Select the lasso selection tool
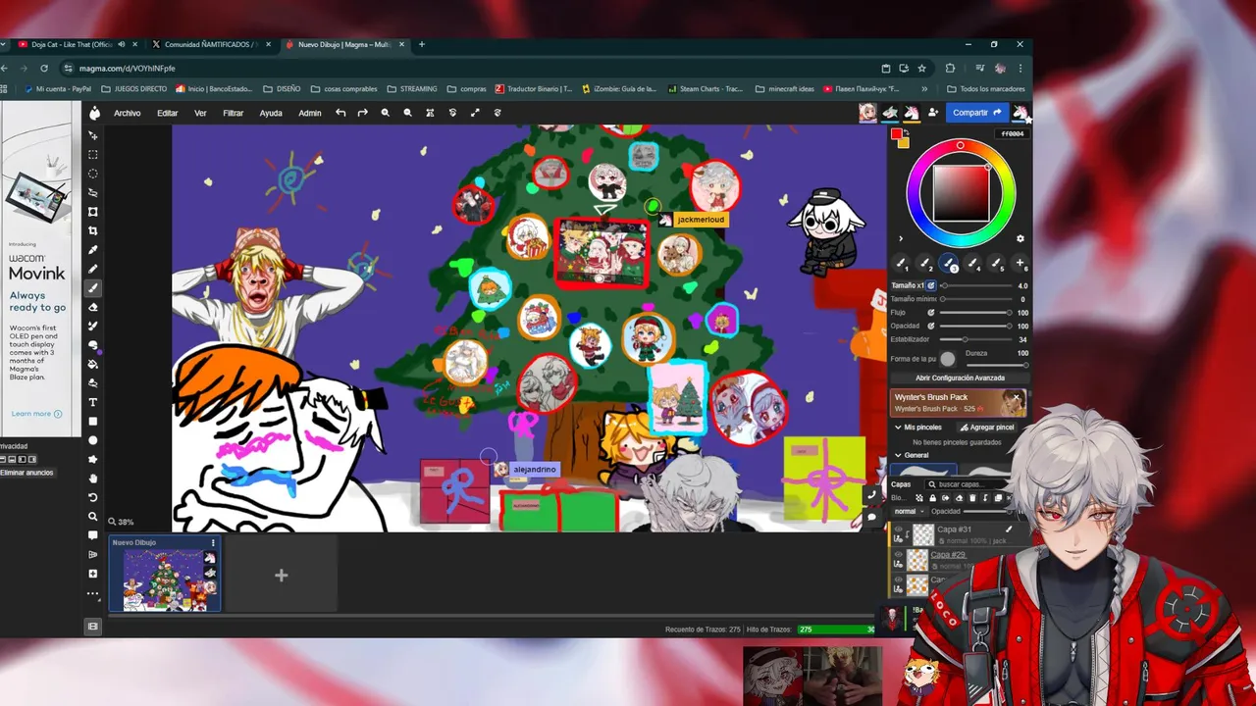 coord(93,192)
